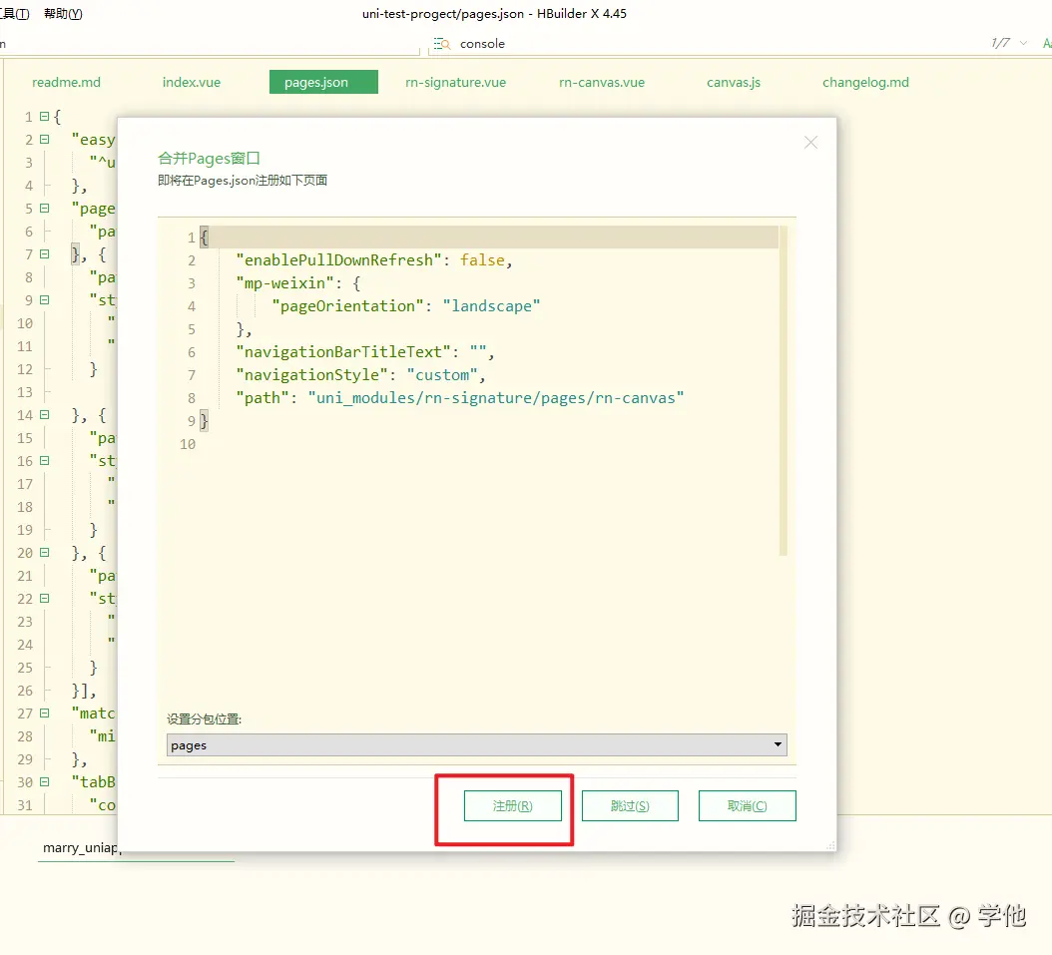This screenshot has height=955, width=1052.
Task: Click the false value on line 2
Action: click(482, 260)
